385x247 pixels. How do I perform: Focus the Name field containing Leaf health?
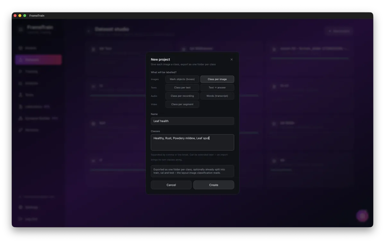[193, 121]
